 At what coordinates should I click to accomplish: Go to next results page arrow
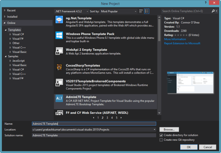(121, 118)
